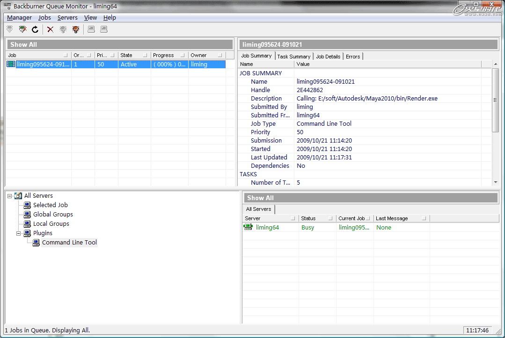Switch to the Job Details tab
505x338 pixels.
point(328,56)
